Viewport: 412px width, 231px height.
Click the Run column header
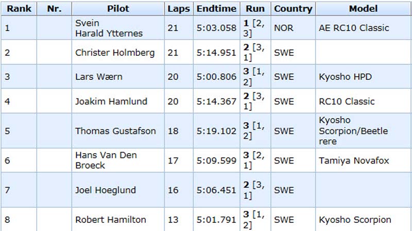[x=255, y=9]
